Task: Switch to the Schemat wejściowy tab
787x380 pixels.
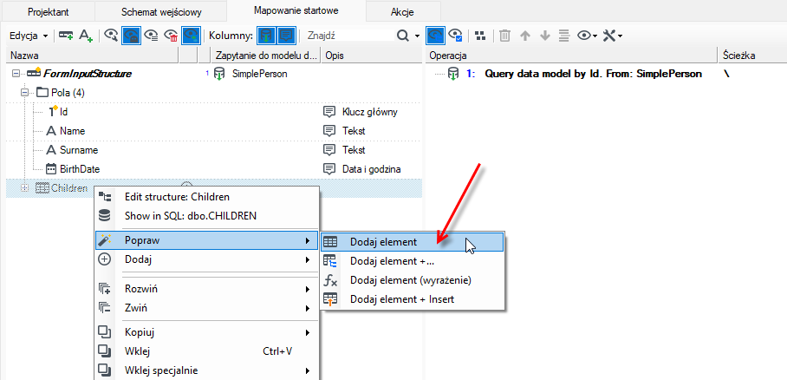Action: [160, 12]
